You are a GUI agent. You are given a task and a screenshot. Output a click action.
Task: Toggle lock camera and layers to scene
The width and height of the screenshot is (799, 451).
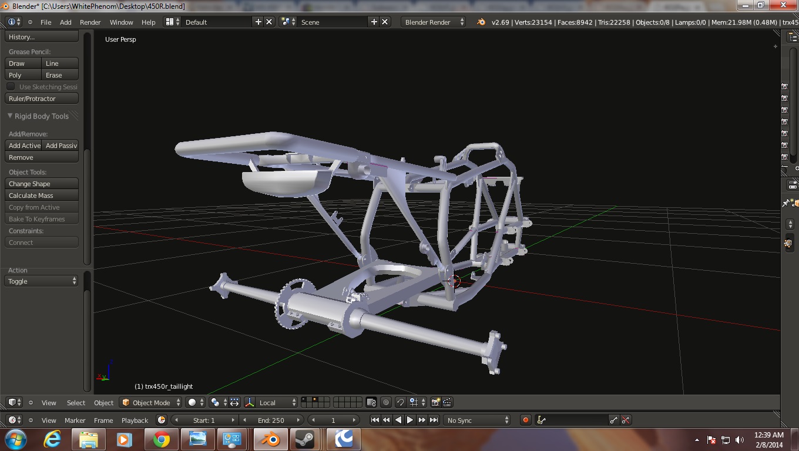371,402
